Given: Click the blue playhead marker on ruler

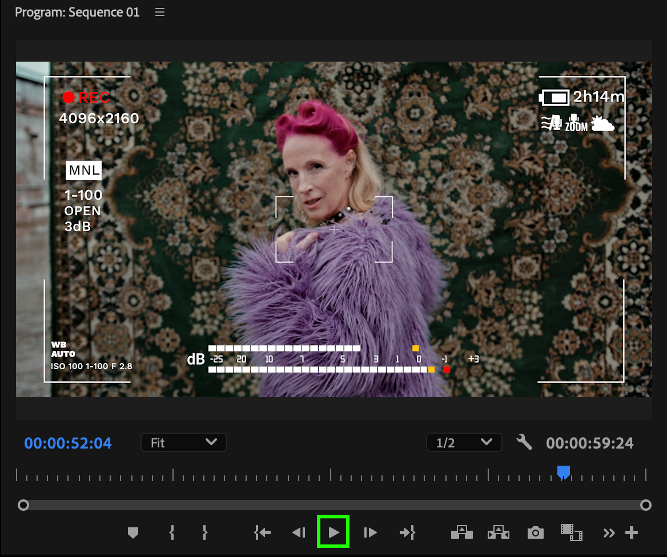Looking at the screenshot, I should point(563,471).
